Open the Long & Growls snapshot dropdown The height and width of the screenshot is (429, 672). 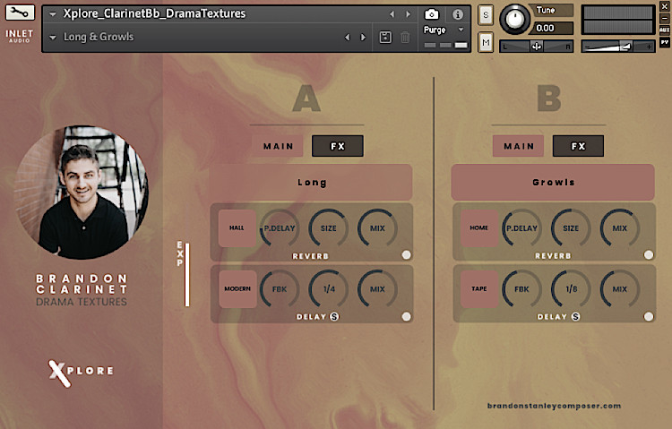click(x=55, y=37)
